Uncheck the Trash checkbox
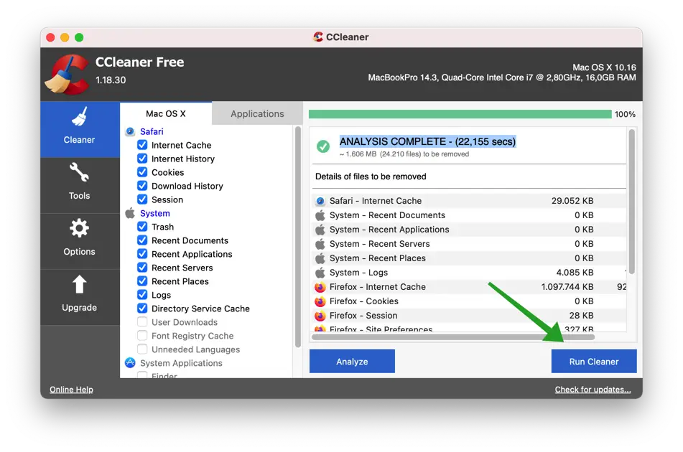The image size is (683, 452). pos(142,227)
